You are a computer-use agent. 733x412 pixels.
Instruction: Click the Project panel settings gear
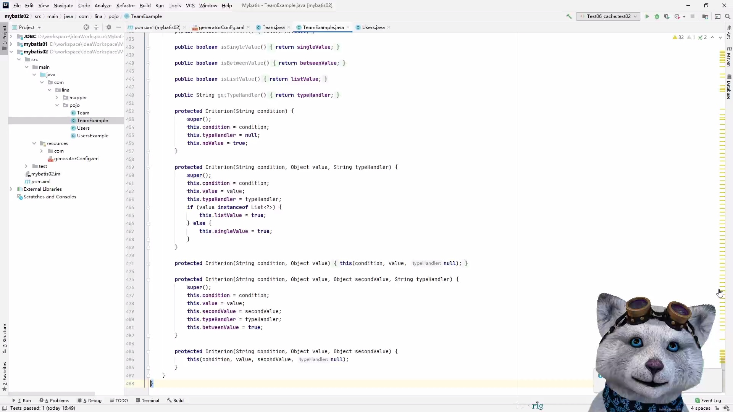tap(109, 27)
